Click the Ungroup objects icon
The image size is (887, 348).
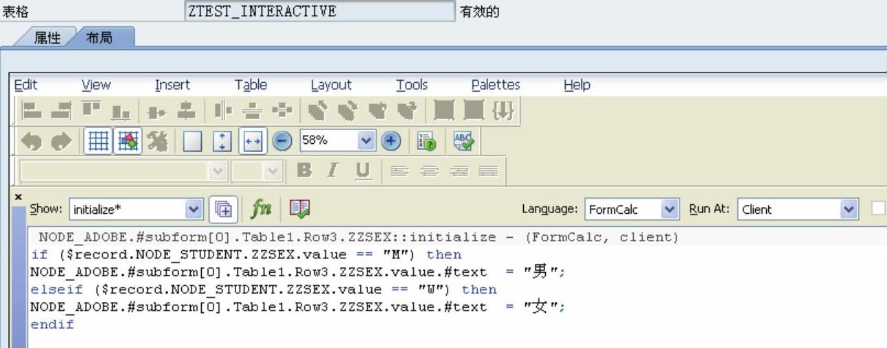pos(474,110)
